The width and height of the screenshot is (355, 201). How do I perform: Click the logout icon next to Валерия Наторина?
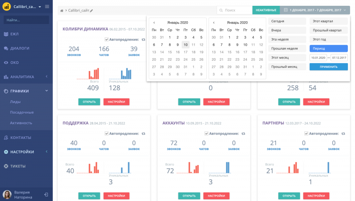47,195
